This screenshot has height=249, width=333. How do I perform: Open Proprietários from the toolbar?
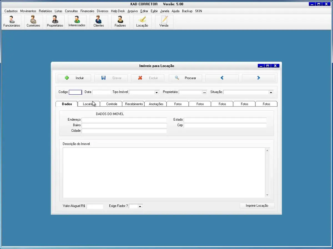coord(55,22)
